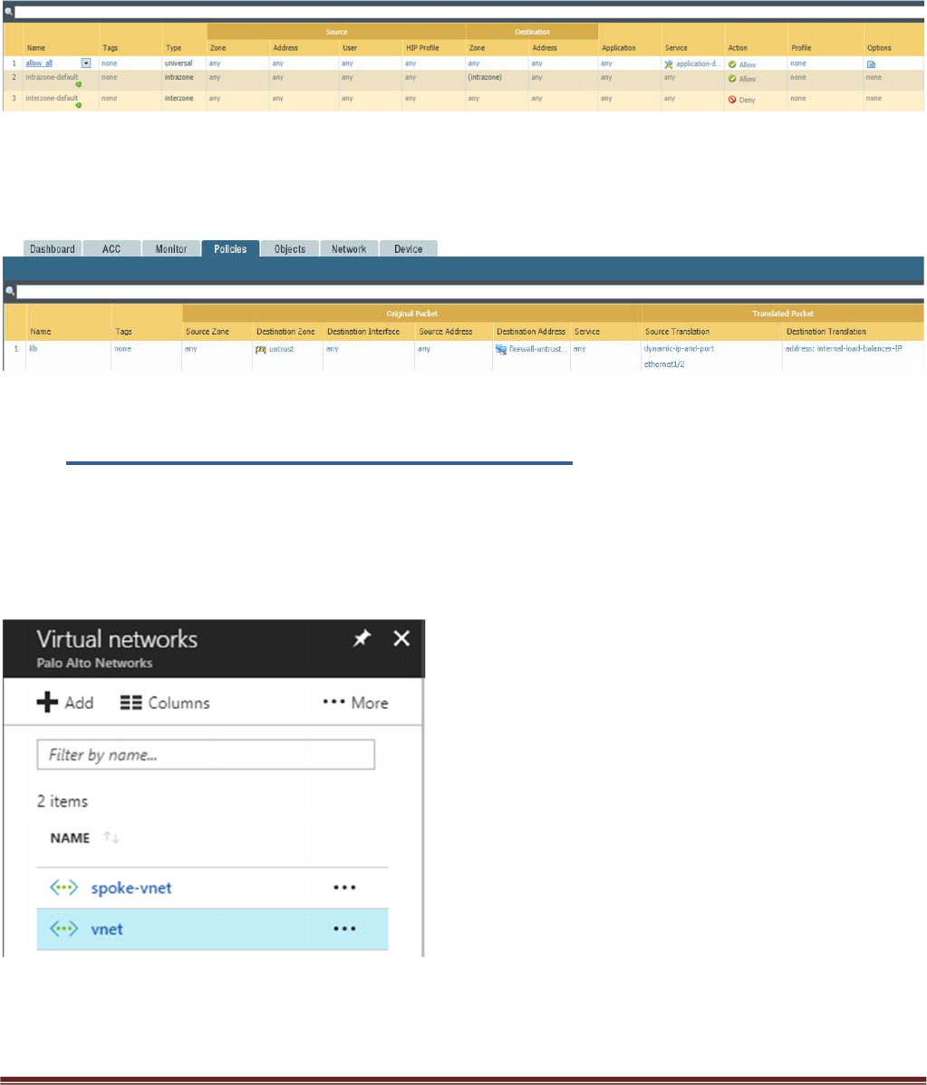Click the allow_all rule options log icon
This screenshot has height=1085, width=927.
tap(871, 64)
